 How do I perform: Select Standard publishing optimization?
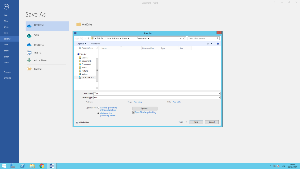[98, 108]
